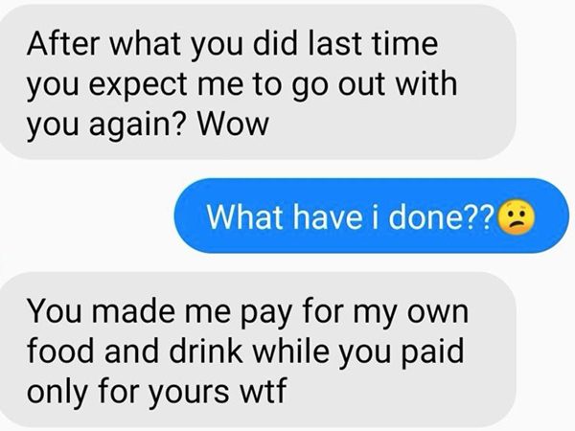This screenshot has width=575, height=431.
Task: Click the line "food and drink while you paid"
Action: pos(245,351)
